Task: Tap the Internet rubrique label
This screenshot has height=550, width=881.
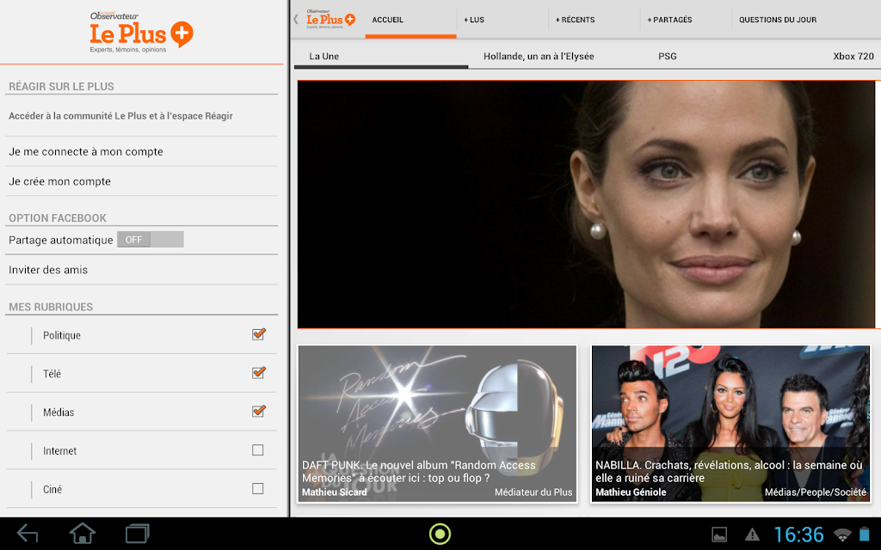Action: click(x=59, y=450)
